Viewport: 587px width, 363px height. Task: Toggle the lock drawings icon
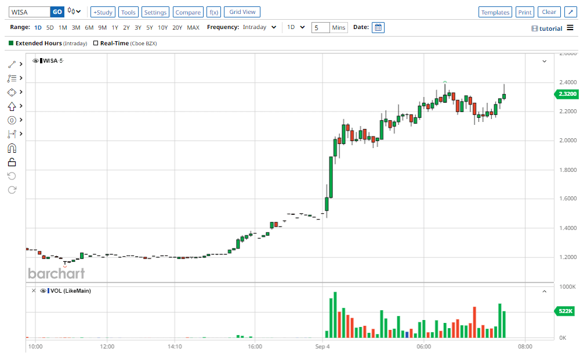[x=12, y=163]
